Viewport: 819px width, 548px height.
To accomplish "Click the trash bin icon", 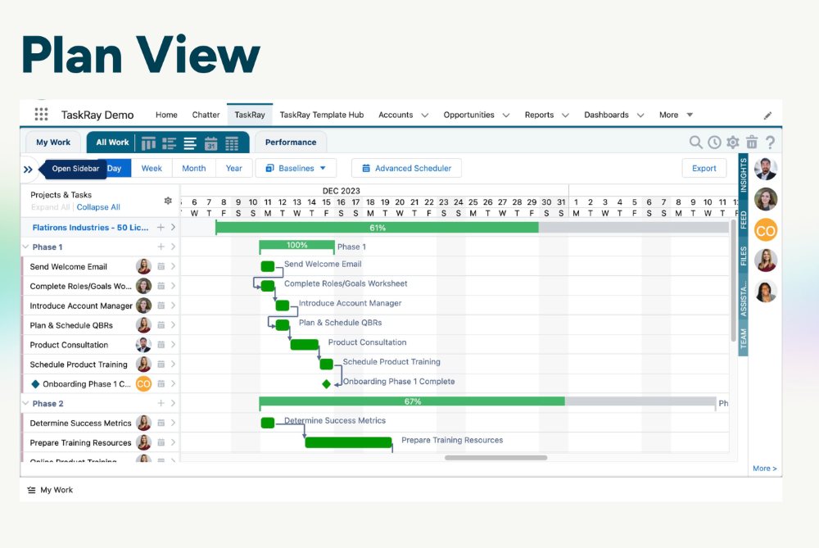I will coord(751,142).
